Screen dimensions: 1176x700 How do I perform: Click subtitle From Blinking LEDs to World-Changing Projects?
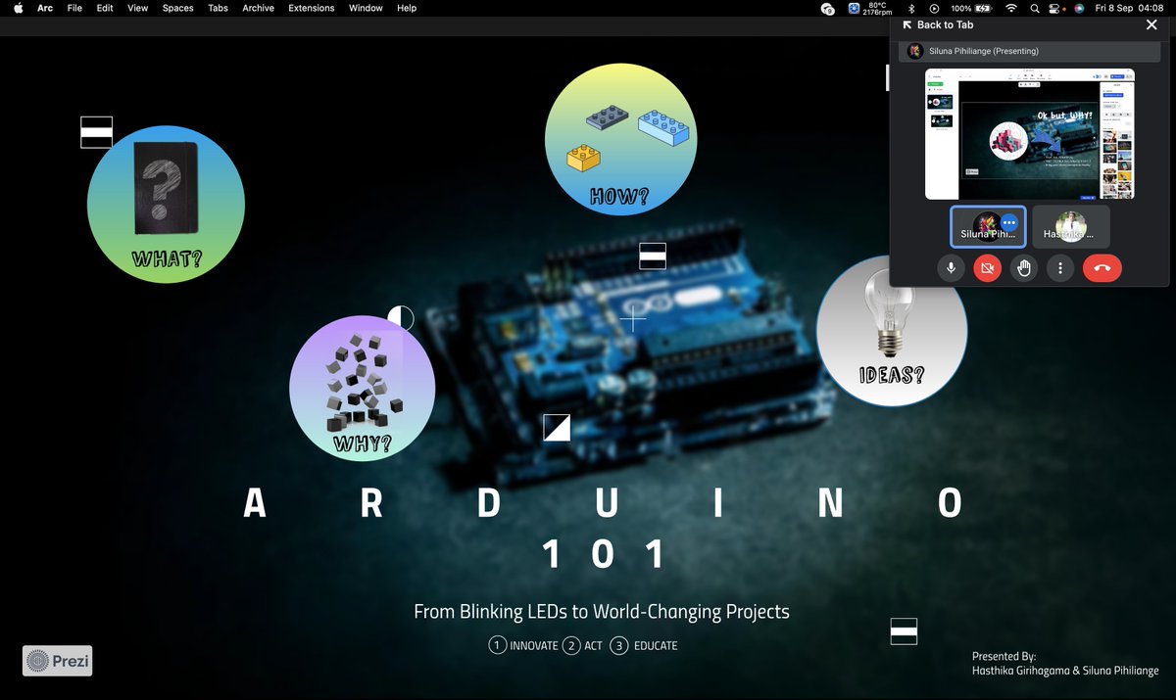pyautogui.click(x=602, y=612)
